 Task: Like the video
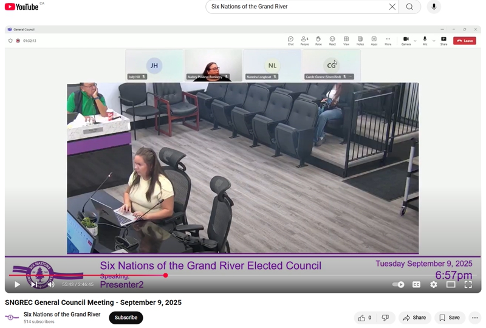(365, 318)
